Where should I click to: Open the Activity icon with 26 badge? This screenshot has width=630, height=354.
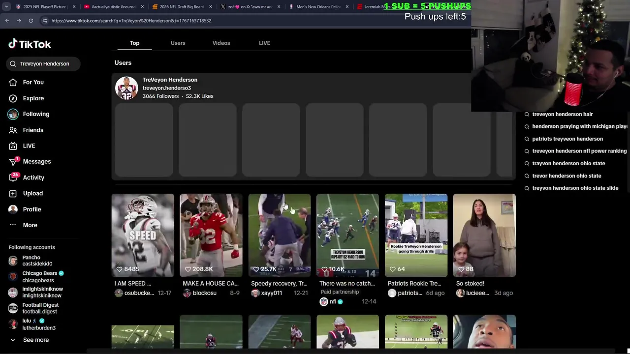[14, 177]
